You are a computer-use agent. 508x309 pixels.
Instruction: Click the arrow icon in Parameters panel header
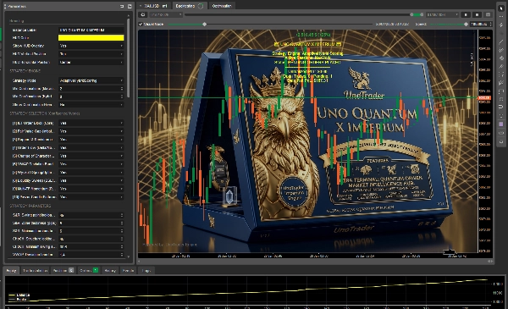point(122,6)
